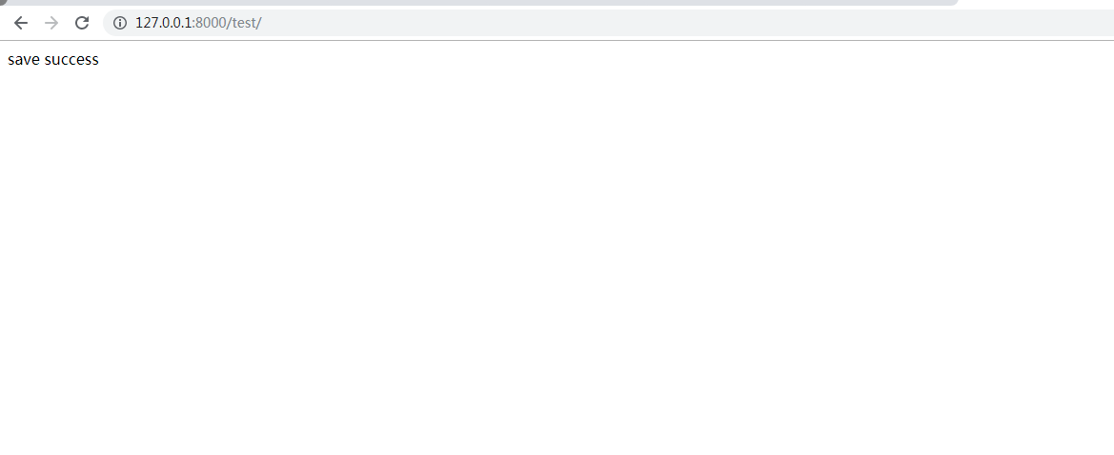Click the divider line under the toolbar
This screenshot has width=1114, height=455.
click(557, 41)
